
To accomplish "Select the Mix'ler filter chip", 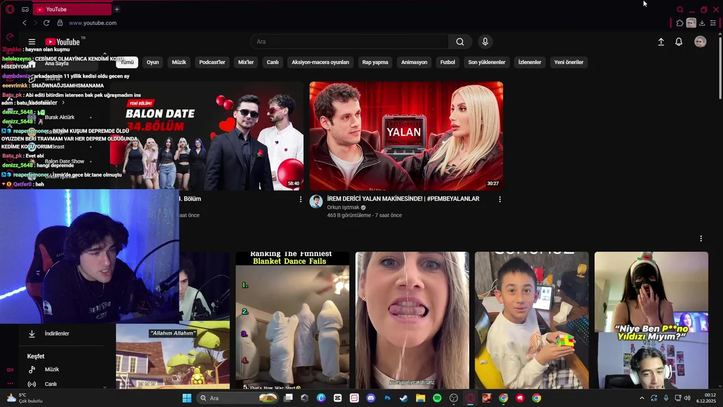I will click(246, 62).
